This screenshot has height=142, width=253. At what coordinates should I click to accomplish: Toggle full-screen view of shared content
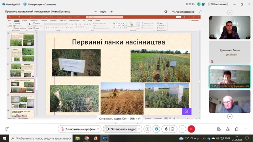[x=200, y=12]
